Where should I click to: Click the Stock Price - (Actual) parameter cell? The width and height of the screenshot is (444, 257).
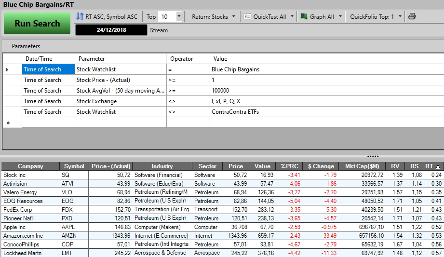coord(121,80)
